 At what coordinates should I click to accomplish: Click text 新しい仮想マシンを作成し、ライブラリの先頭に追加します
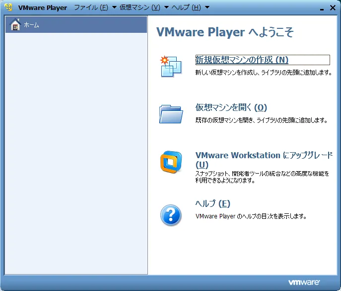point(264,72)
